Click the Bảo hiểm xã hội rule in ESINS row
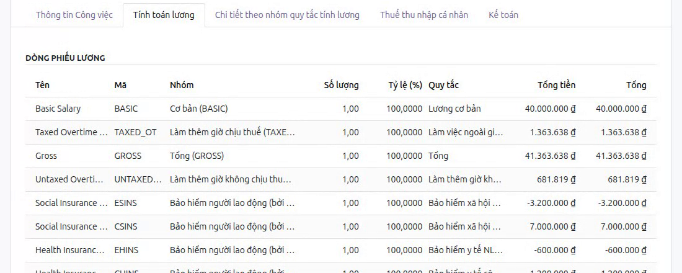 (x=465, y=203)
